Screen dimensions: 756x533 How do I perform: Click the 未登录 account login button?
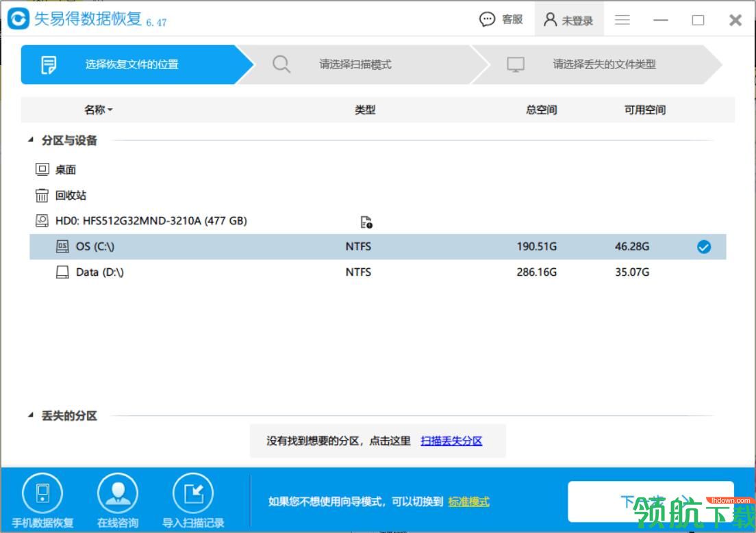[568, 20]
